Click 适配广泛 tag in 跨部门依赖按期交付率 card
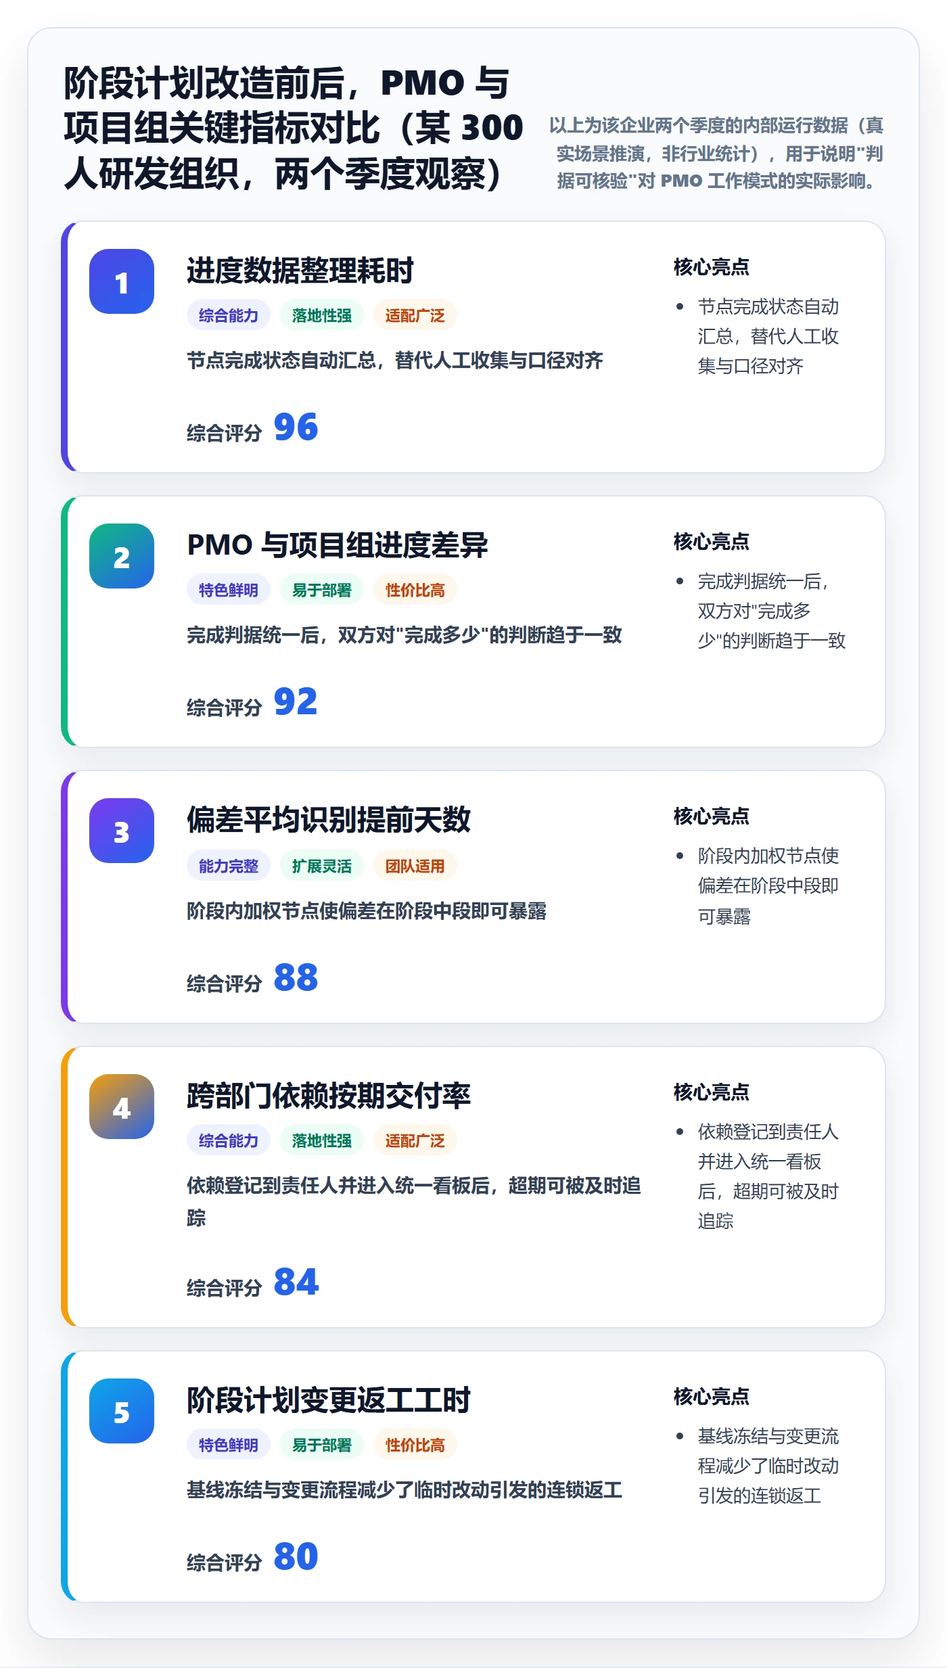The width and height of the screenshot is (947, 1668). [x=415, y=1140]
